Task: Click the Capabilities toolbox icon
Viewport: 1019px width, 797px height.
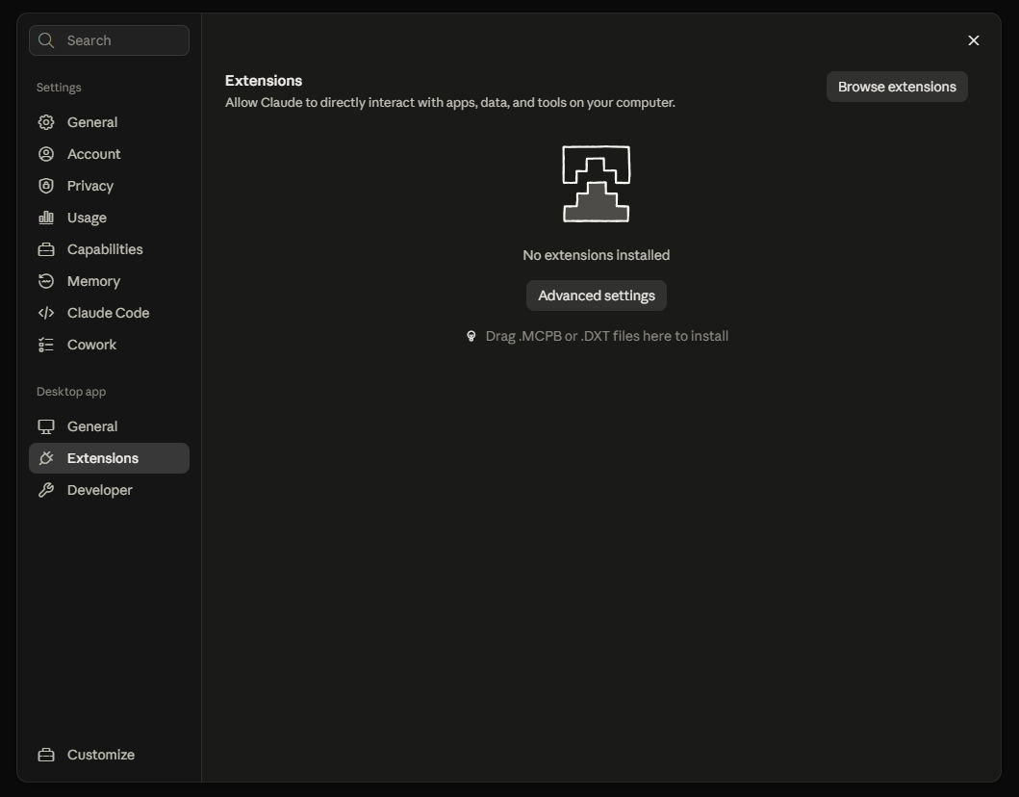Action: point(46,249)
